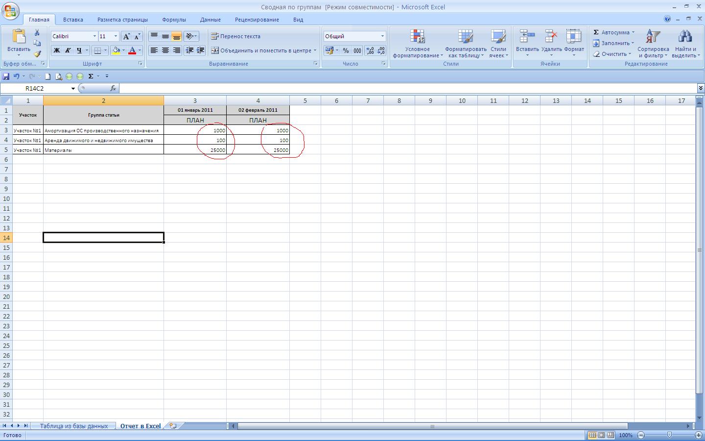
Task: Expand the number format dropdown (Общий)
Action: (382, 36)
